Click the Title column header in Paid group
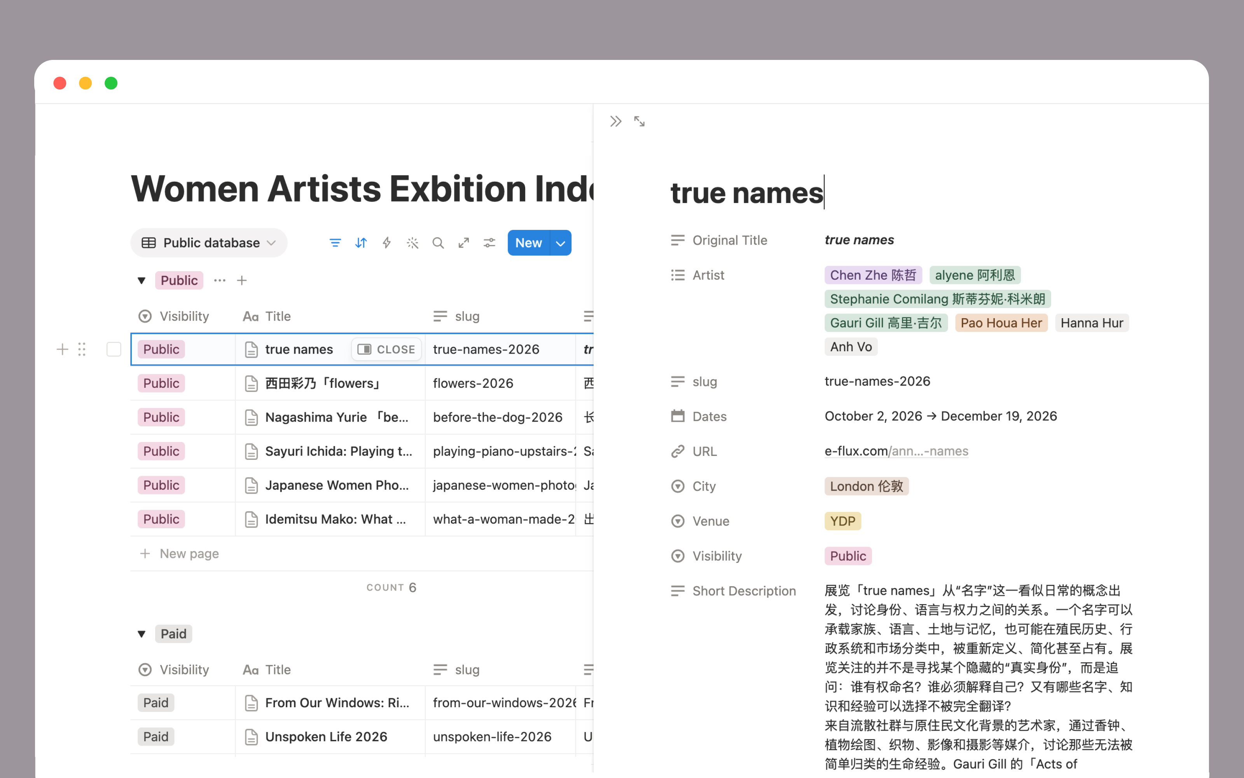 [330, 669]
